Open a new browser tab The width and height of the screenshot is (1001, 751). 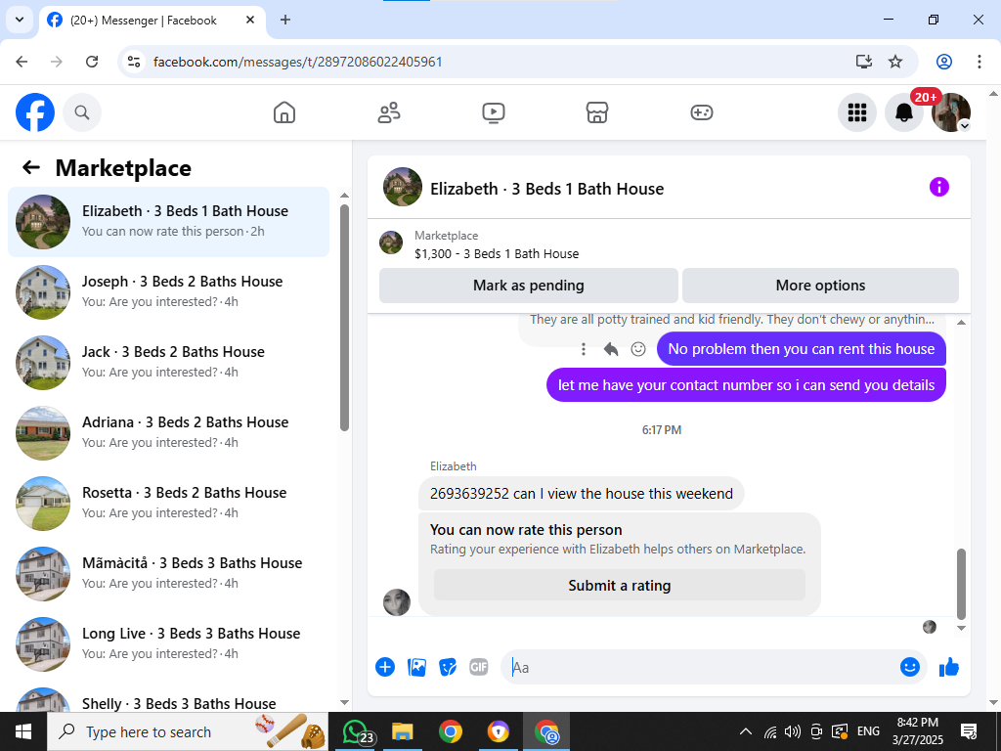285,20
